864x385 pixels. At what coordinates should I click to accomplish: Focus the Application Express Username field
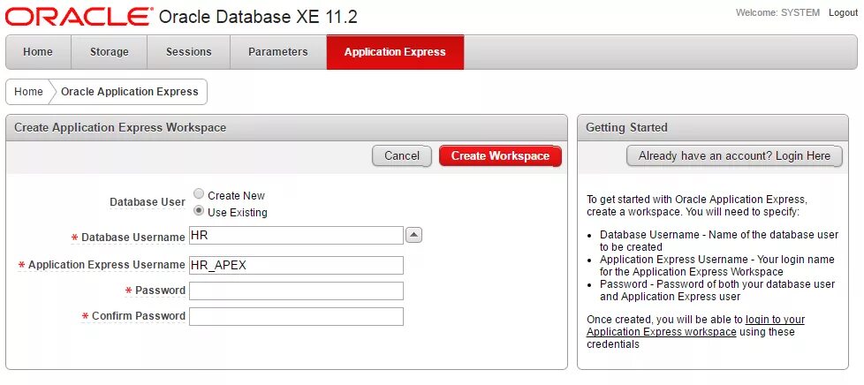tap(296, 265)
